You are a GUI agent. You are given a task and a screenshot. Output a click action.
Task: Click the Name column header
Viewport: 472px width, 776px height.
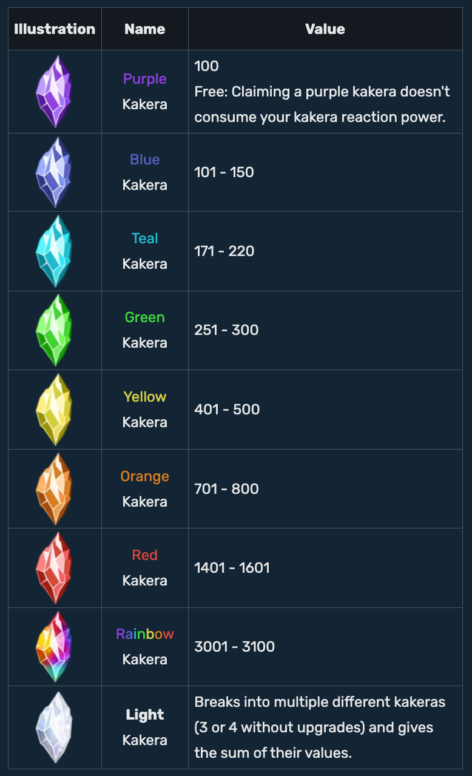(144, 29)
